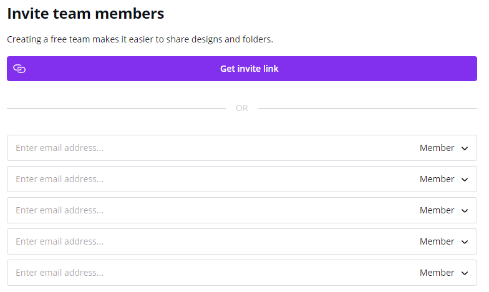Expand the fourth row's chevron arrow
This screenshot has width=489, height=292.
[x=465, y=242]
